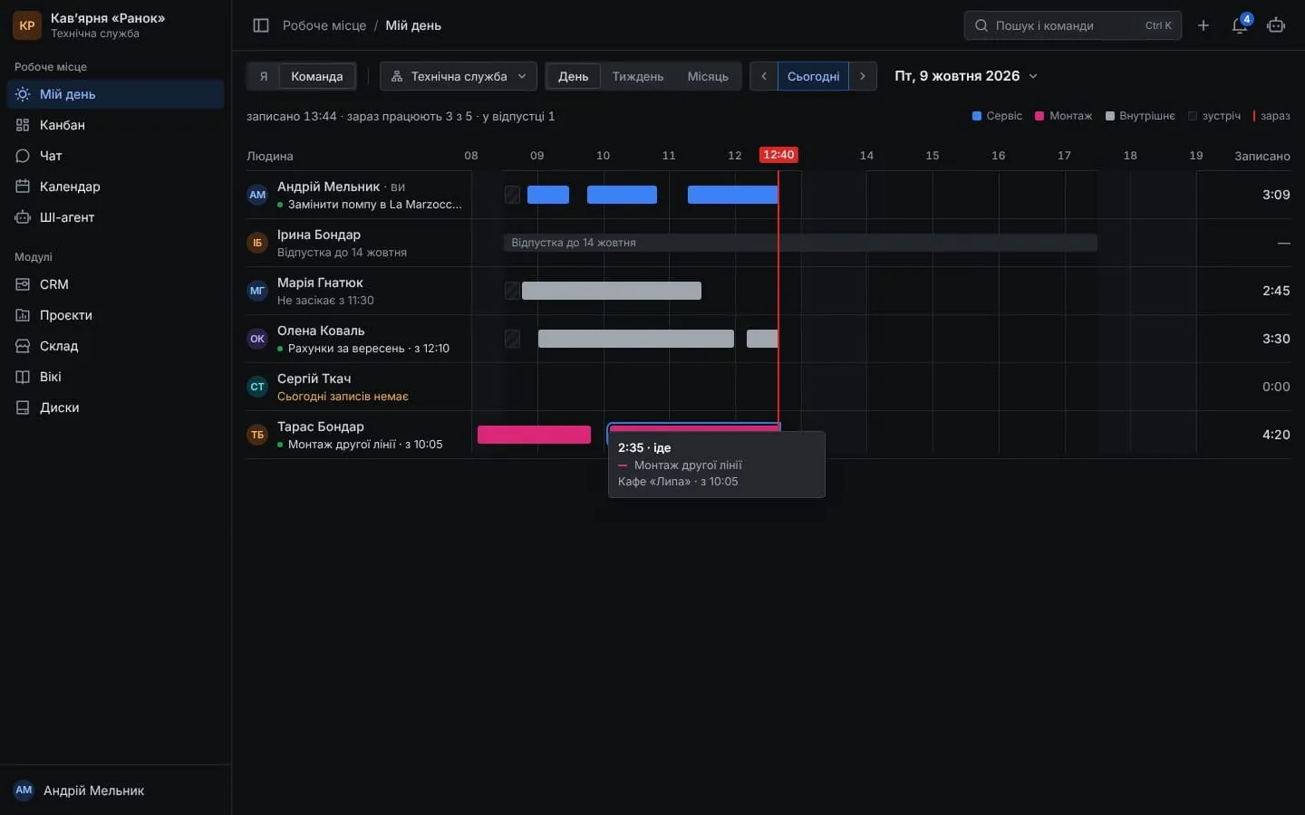Click Тарас Бондар name in the list
Viewport: 1305px width, 815px height.
(321, 427)
